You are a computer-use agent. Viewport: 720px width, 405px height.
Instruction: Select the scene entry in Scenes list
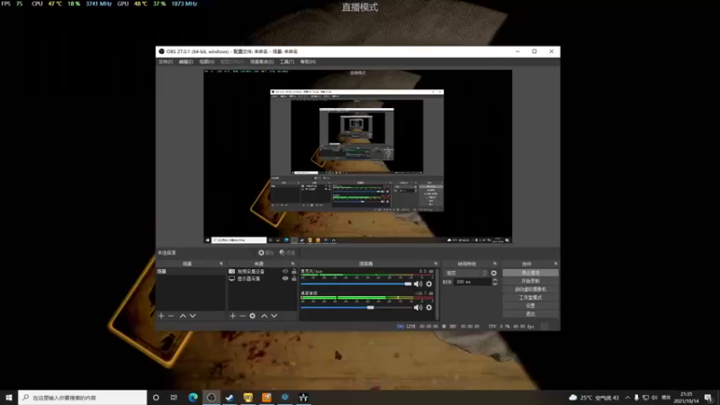191,272
